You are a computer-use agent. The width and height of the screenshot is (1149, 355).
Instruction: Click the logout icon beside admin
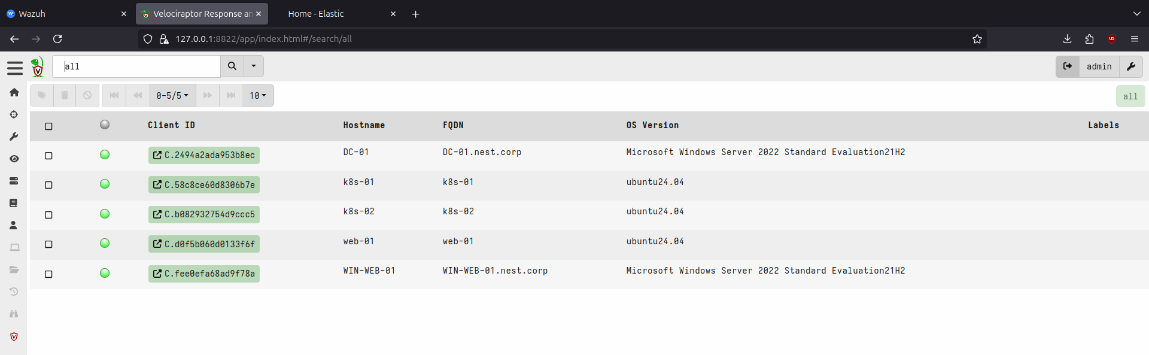coord(1068,66)
